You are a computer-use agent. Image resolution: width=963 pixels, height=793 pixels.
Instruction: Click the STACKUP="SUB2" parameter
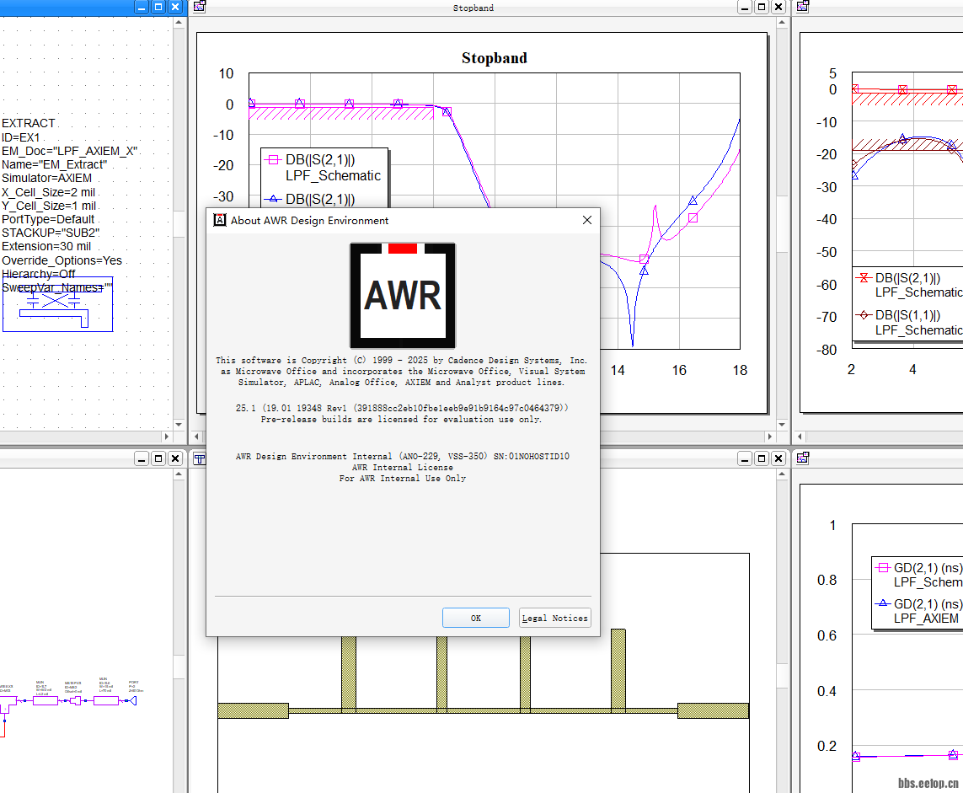51,233
